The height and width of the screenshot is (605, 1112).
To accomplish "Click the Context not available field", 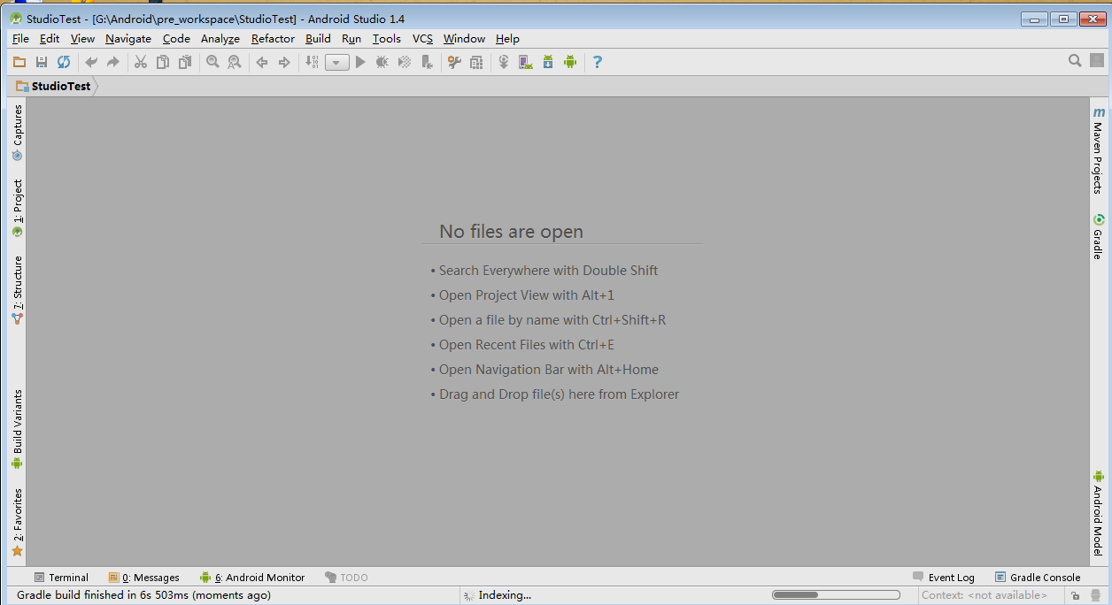I will click(985, 595).
